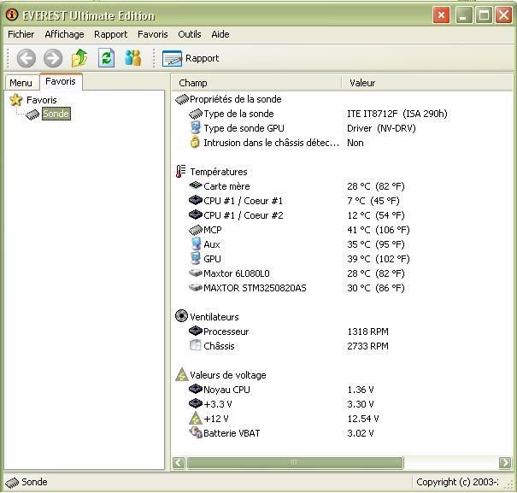Click the horizontal scrollbar left arrow
The image size is (517, 493).
(179, 462)
